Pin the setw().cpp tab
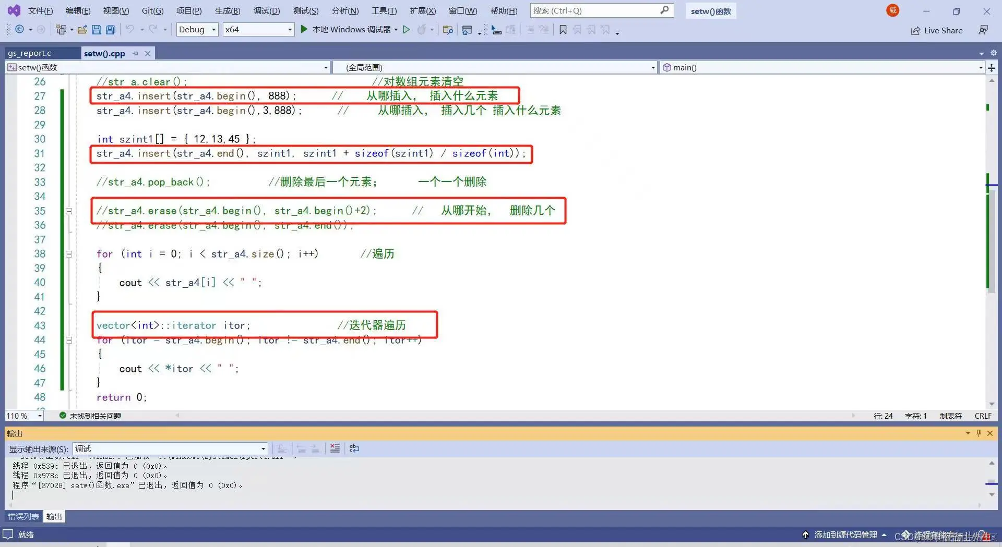The width and height of the screenshot is (1002, 547). click(x=136, y=53)
